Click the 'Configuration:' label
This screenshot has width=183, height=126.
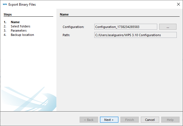[x=73, y=27]
